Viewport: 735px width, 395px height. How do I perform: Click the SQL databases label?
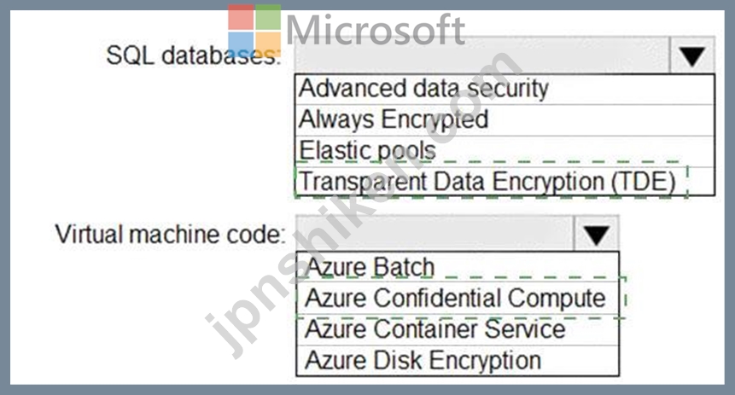(193, 55)
